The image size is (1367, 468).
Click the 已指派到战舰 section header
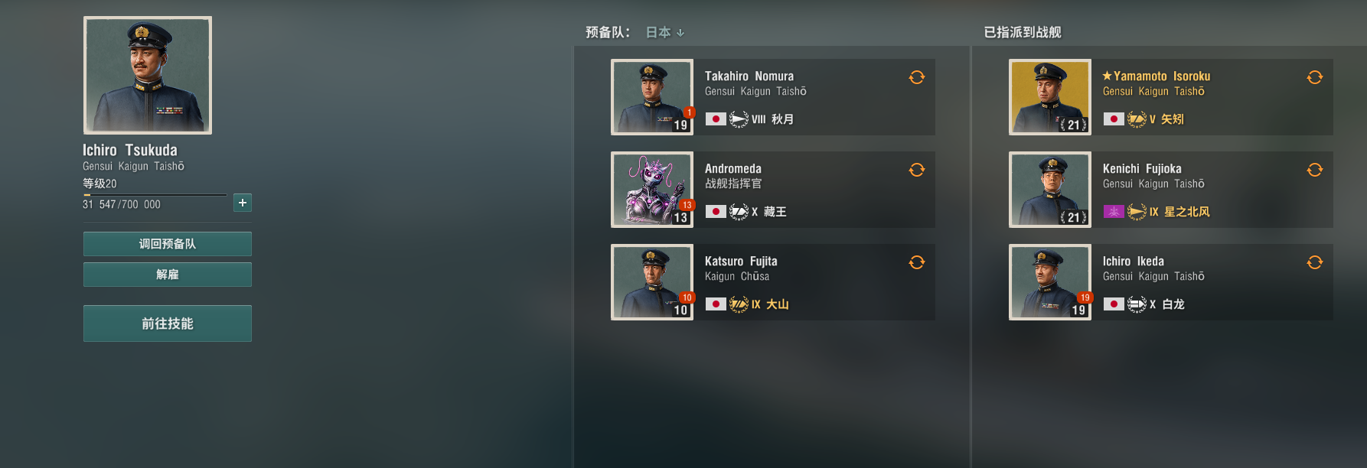[x=1023, y=32]
